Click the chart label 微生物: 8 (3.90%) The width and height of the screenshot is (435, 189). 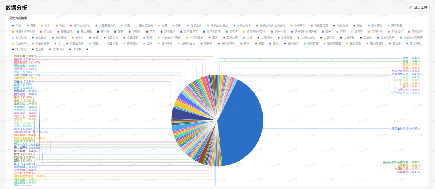pos(25,81)
